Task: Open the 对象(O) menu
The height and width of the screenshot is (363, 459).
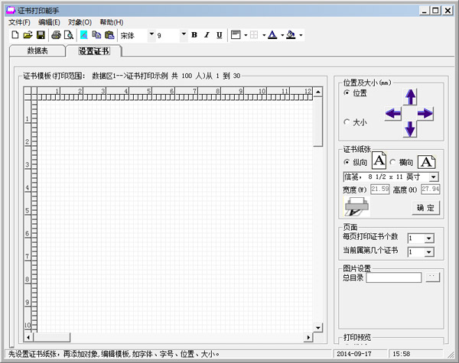Action: click(80, 22)
